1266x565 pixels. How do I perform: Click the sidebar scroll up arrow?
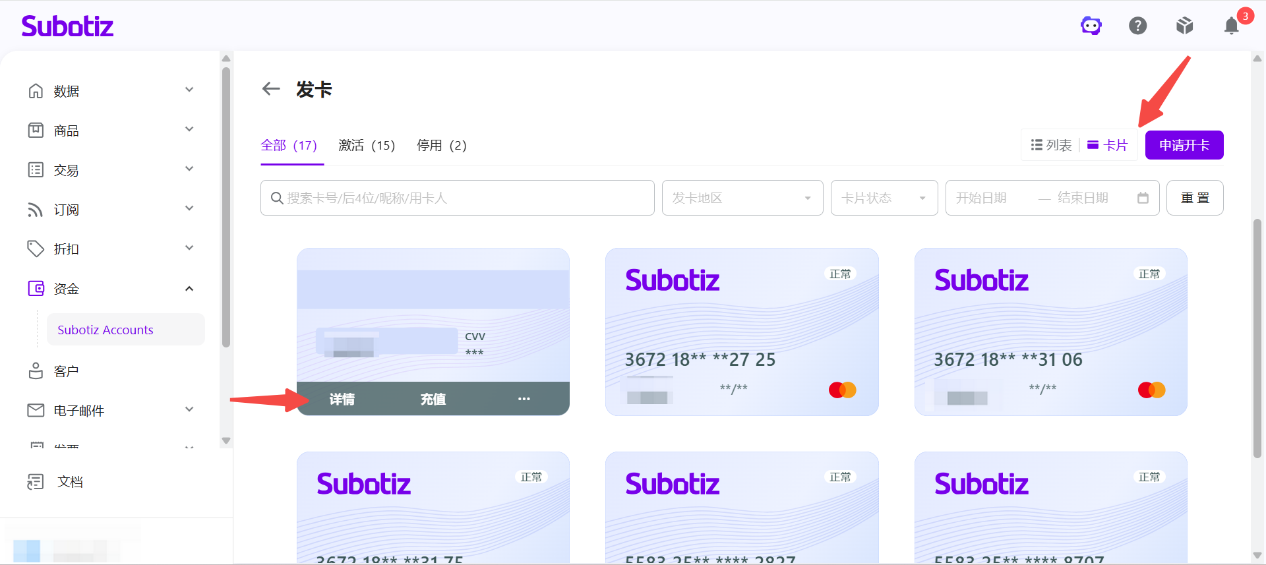[x=226, y=58]
